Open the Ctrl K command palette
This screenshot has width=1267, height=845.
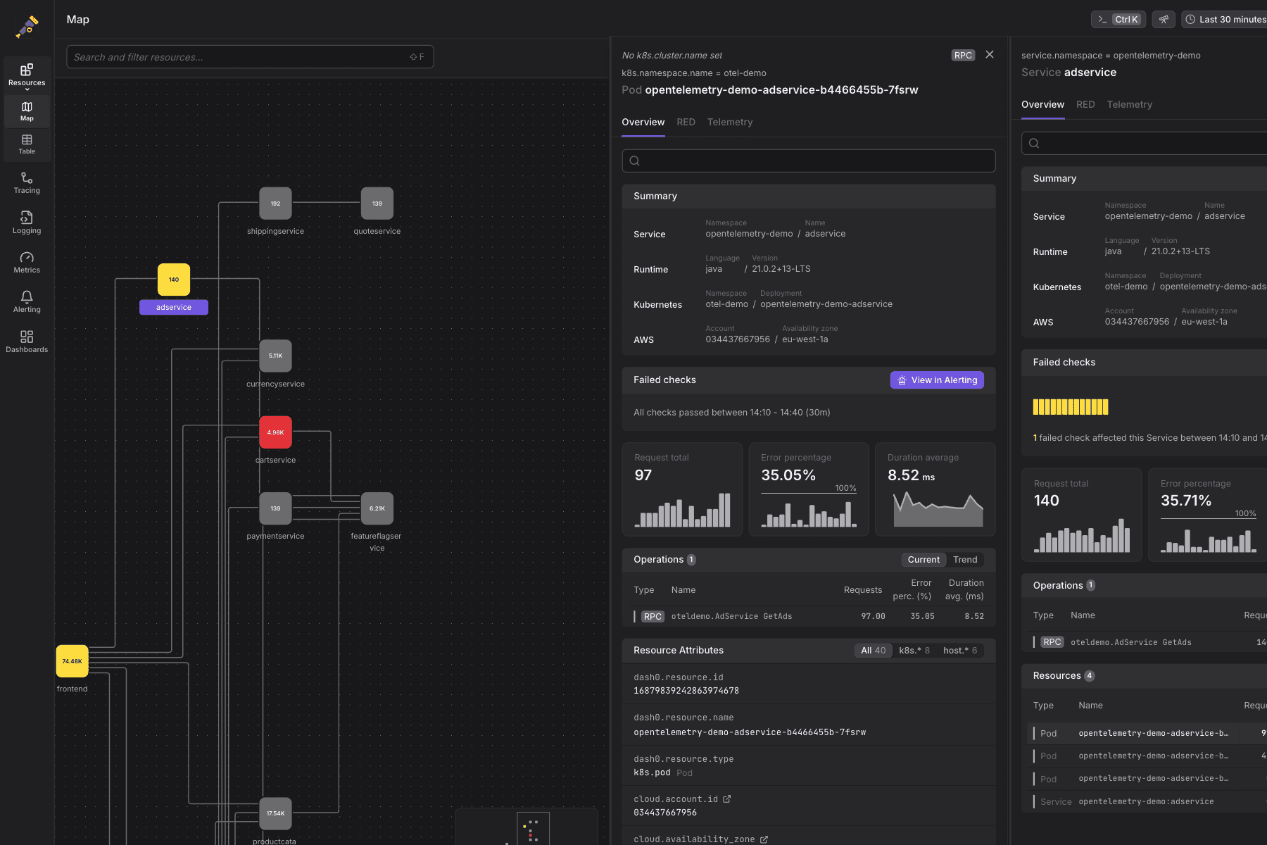click(x=1118, y=20)
